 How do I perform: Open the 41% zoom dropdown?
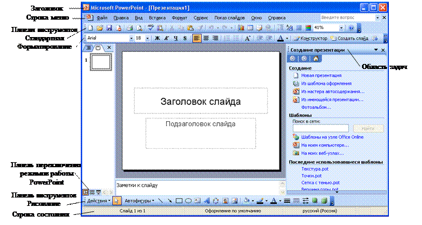[x=341, y=27]
